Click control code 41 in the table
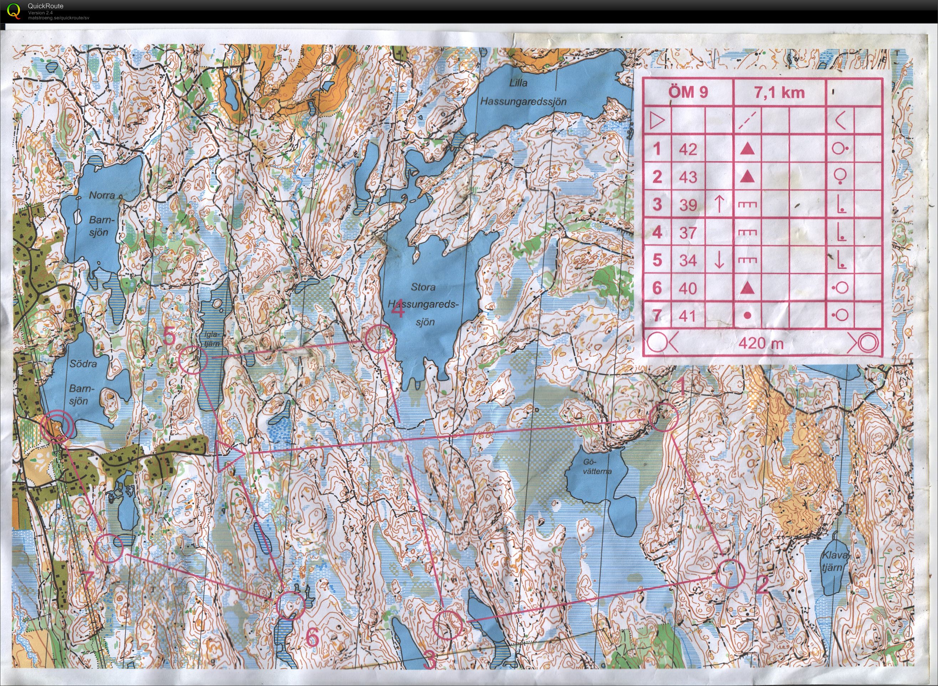The width and height of the screenshot is (938, 686). tap(687, 316)
